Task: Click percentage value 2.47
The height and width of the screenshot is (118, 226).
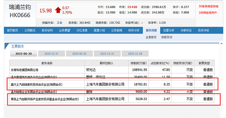Action: tap(167, 99)
